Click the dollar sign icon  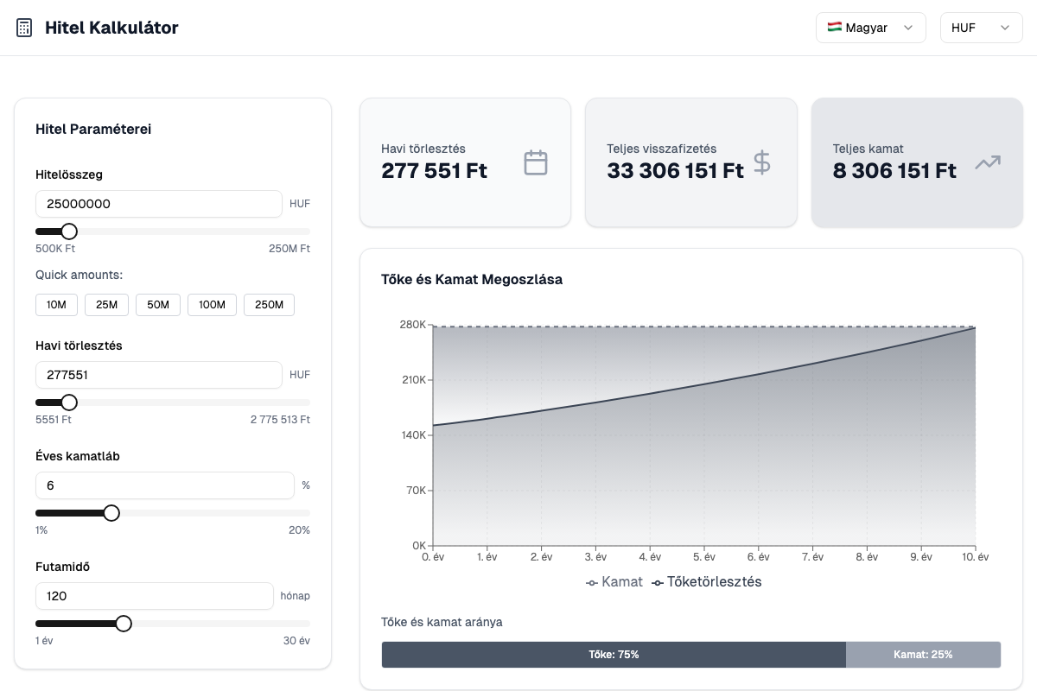pos(761,162)
